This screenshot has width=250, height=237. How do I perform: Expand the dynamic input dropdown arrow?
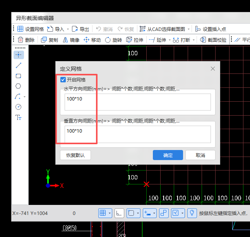point(154,213)
